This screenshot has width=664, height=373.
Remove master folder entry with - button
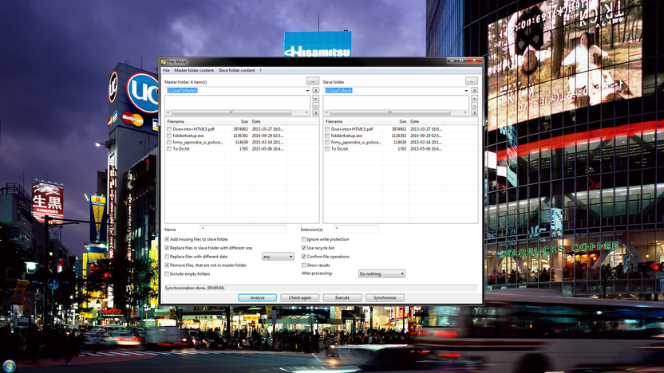(x=315, y=105)
